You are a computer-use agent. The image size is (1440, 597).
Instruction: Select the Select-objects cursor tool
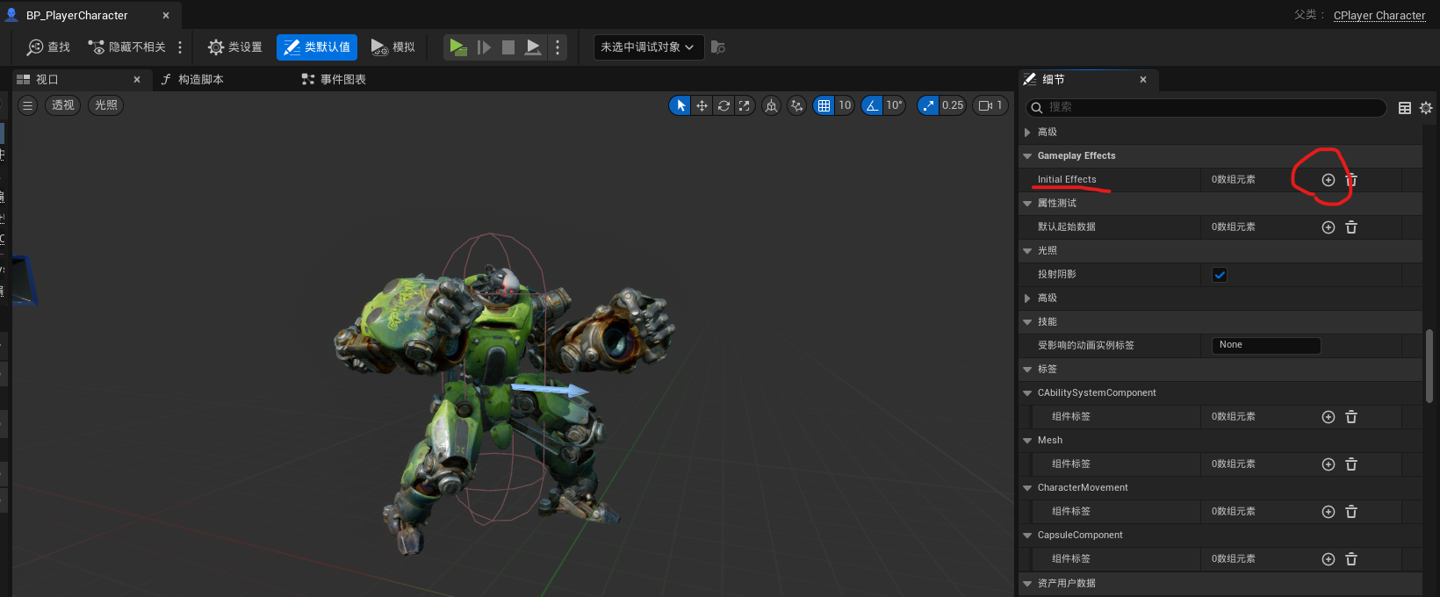coord(680,105)
